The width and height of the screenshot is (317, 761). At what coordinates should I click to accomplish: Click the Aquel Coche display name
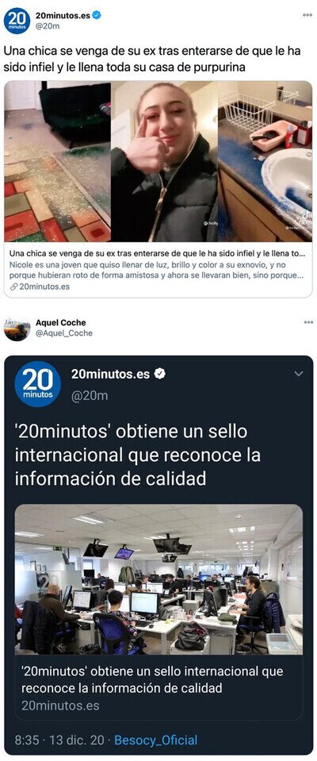click(60, 322)
